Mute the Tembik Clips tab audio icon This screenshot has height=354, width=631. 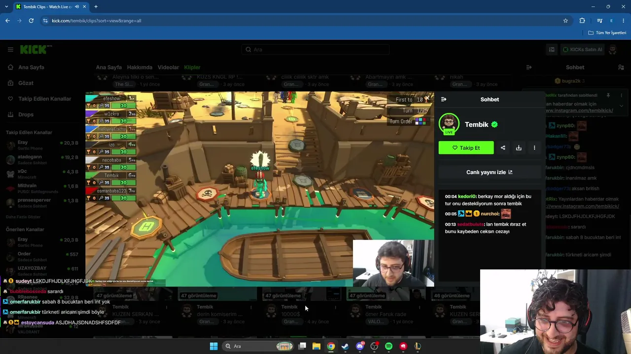pos(77,7)
